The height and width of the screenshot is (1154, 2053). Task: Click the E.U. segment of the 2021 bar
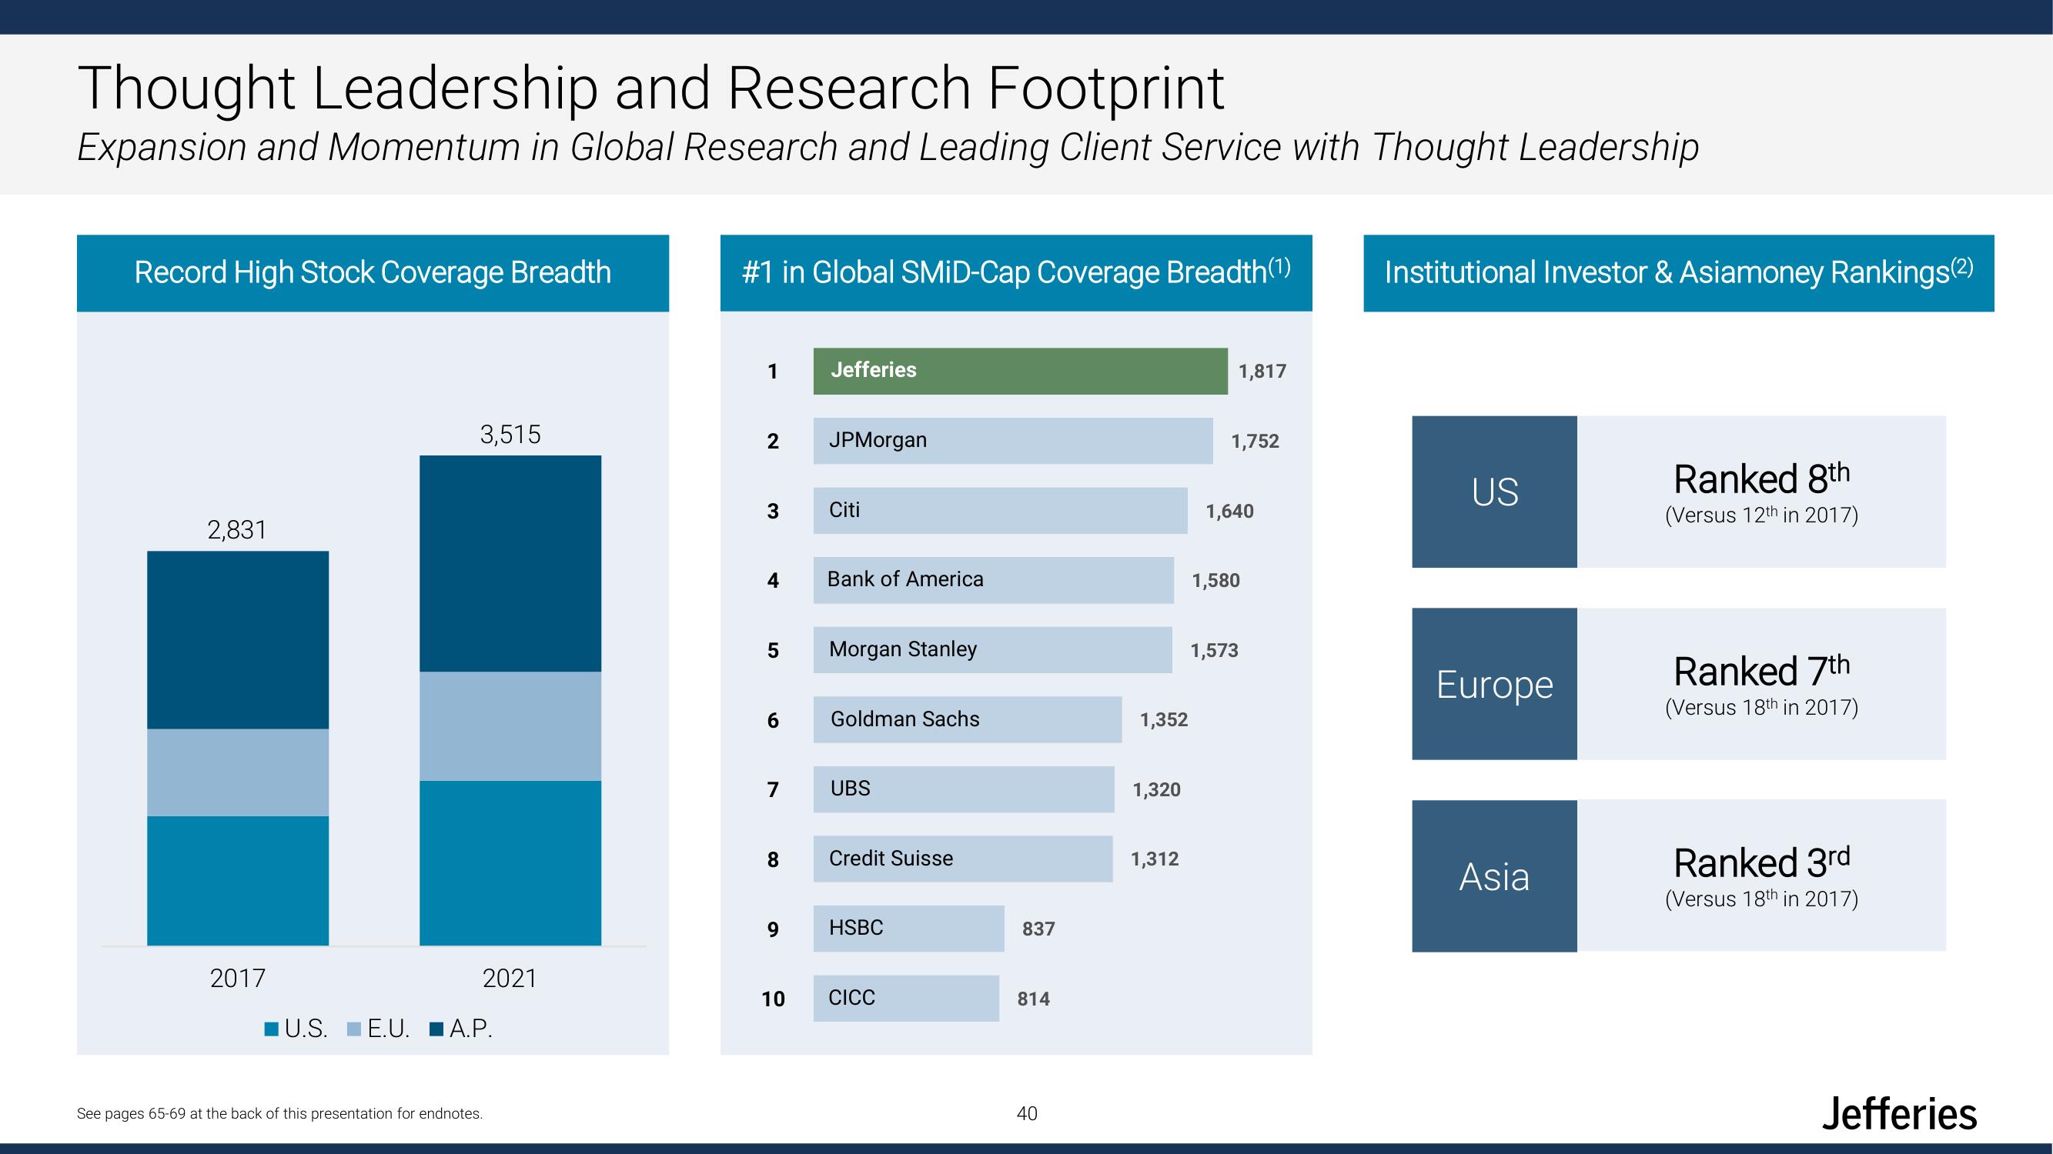pyautogui.click(x=510, y=726)
